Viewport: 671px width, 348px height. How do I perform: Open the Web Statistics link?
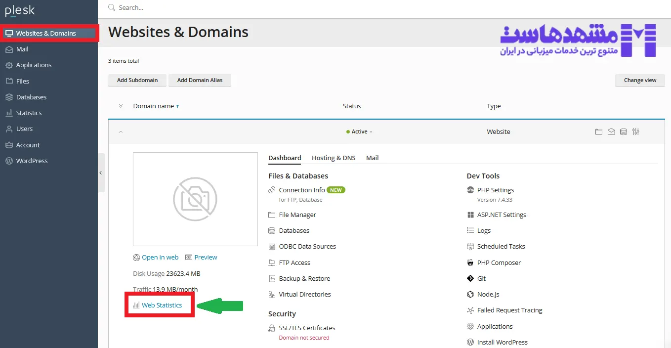162,305
